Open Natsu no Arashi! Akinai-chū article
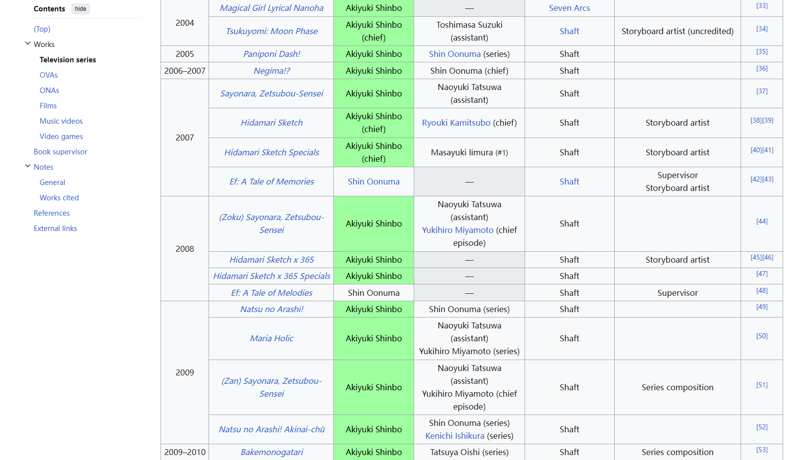The width and height of the screenshot is (800, 460). 271,429
